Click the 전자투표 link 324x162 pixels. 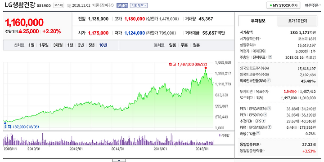pyautogui.click(x=259, y=57)
